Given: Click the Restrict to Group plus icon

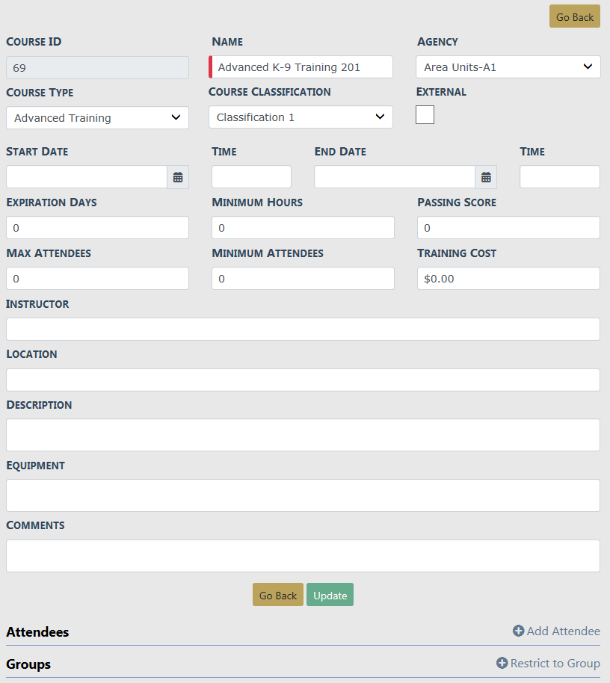Looking at the screenshot, I should pyautogui.click(x=502, y=664).
